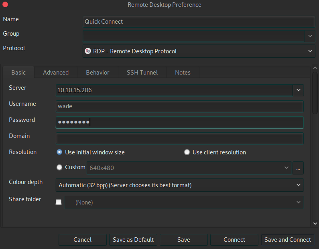
Task: Open the SSH Tunnel tab
Action: [142, 73]
